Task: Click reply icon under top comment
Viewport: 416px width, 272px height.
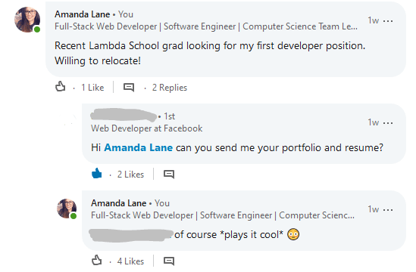Action: (129, 88)
